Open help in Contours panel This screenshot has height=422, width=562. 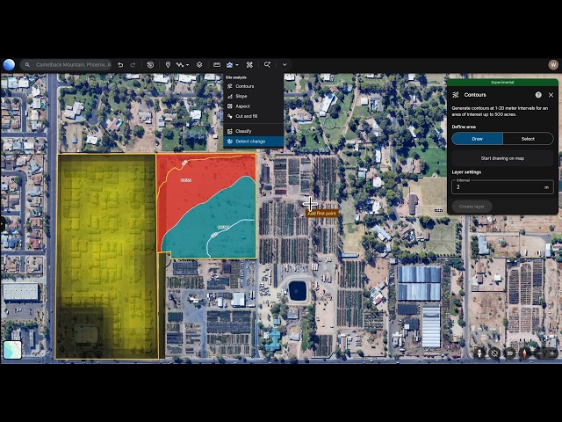point(538,95)
